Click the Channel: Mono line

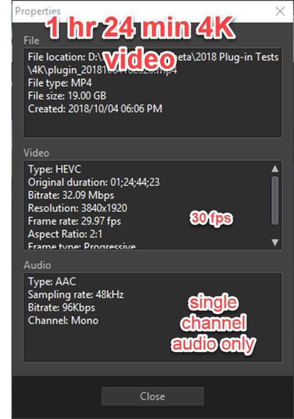click(63, 321)
